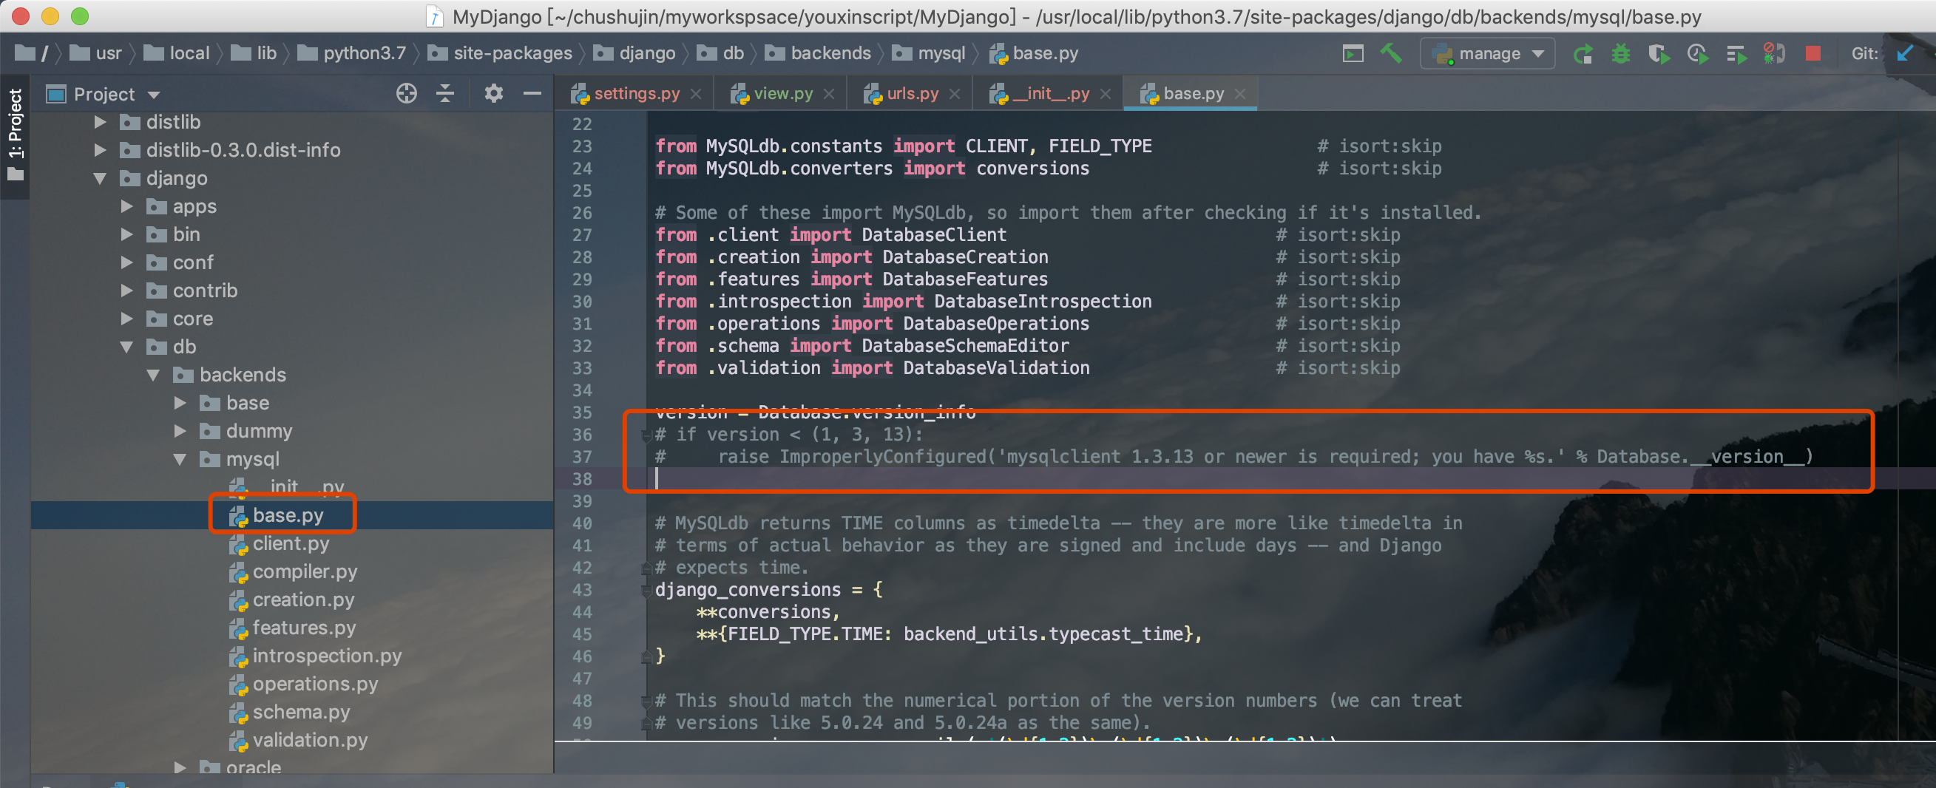Click the base.py breadcrumb in navigation bar
The width and height of the screenshot is (1936, 788).
tap(1033, 53)
